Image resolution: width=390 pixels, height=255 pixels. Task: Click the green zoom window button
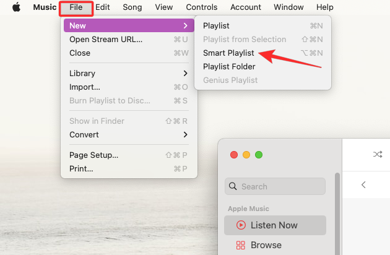pos(259,154)
